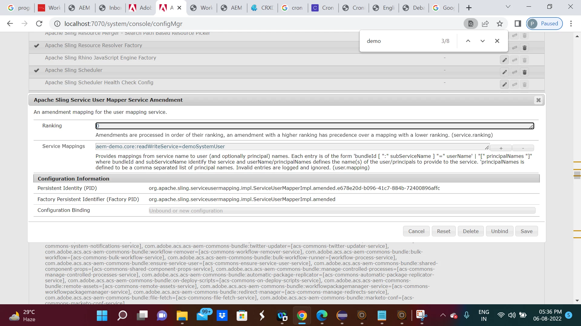The image size is (581, 326).
Task: Open Chrome three-dot menu
Action: point(571,24)
